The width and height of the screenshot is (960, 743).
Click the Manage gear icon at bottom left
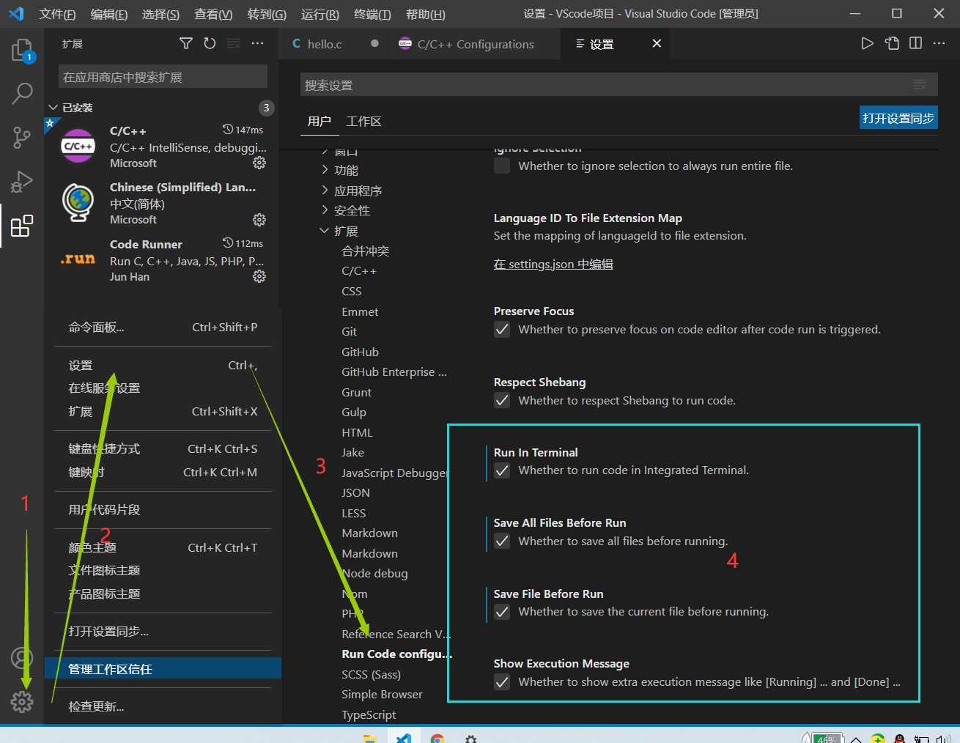[22, 702]
